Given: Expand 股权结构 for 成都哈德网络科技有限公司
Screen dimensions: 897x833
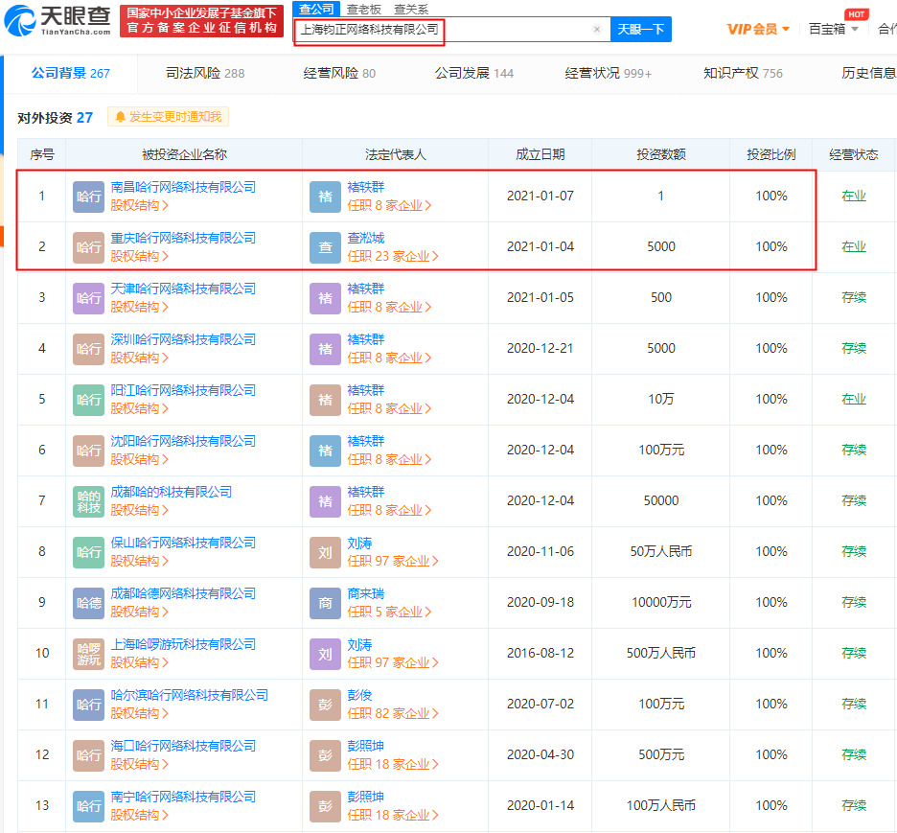Looking at the screenshot, I should [140, 612].
